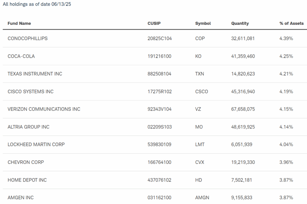Image resolution: width=307 pixels, height=204 pixels.
Task: Select the HD ticker symbol
Action: (198, 180)
